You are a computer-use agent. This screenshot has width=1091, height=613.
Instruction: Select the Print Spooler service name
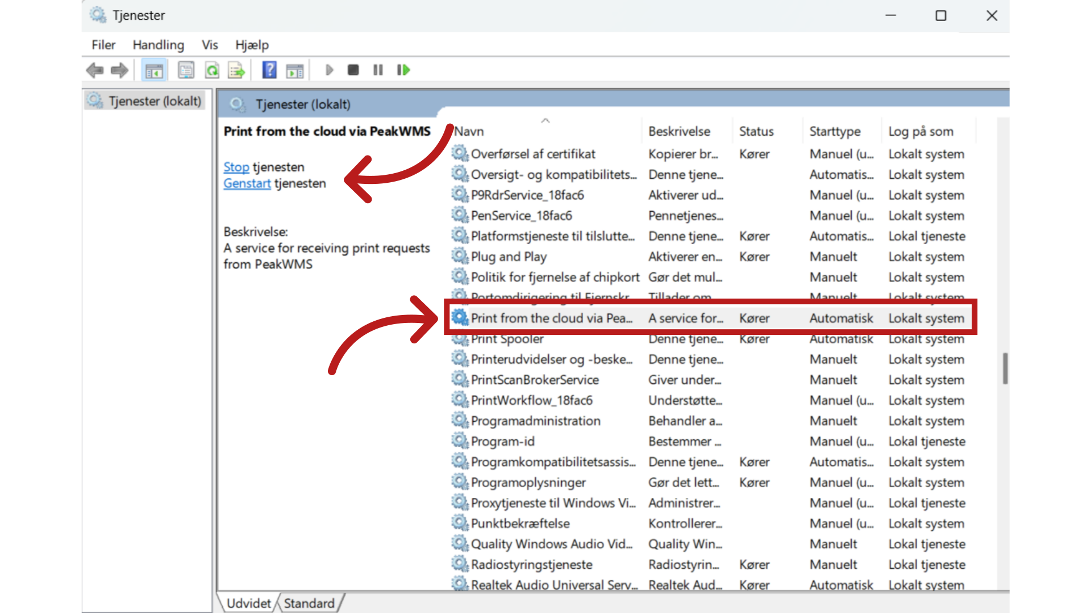(x=507, y=339)
